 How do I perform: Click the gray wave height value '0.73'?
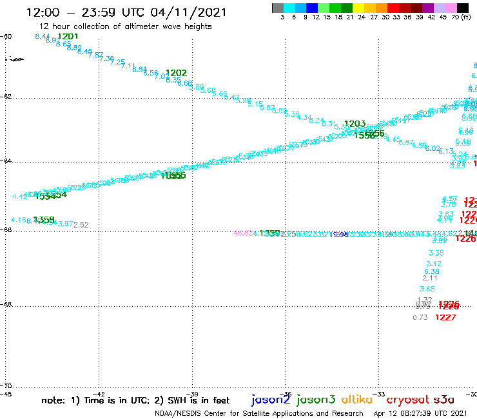tap(420, 317)
